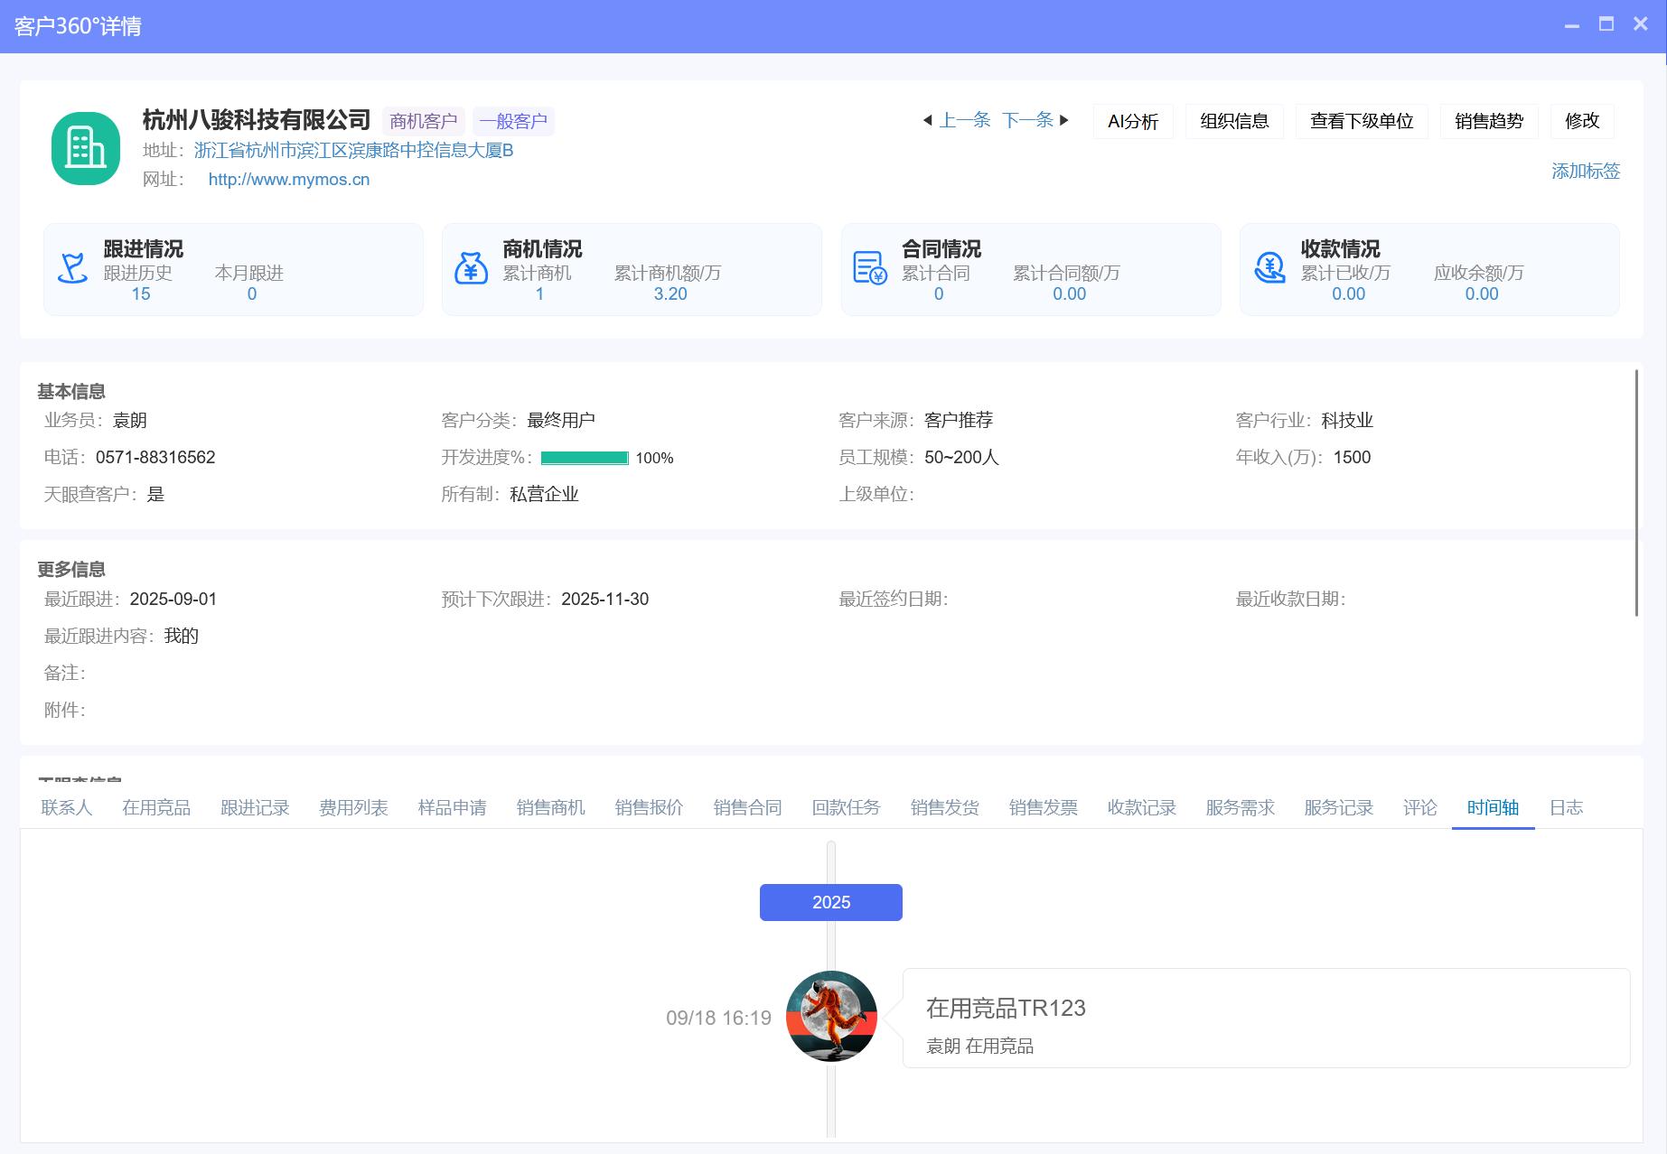The width and height of the screenshot is (1667, 1154).
Task: Click 查看下级单位 button
Action: 1362,121
